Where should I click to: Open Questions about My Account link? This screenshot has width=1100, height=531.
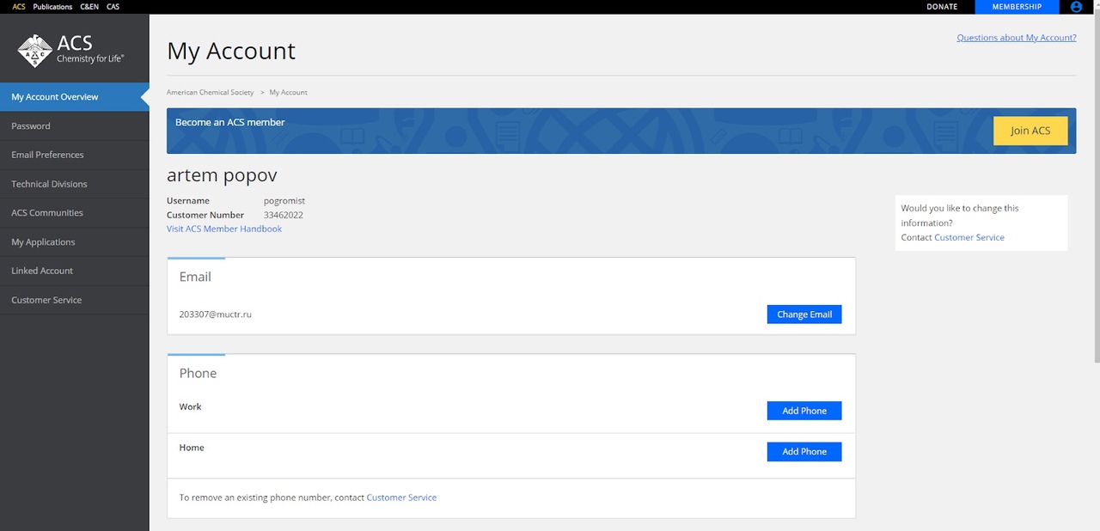click(1017, 38)
